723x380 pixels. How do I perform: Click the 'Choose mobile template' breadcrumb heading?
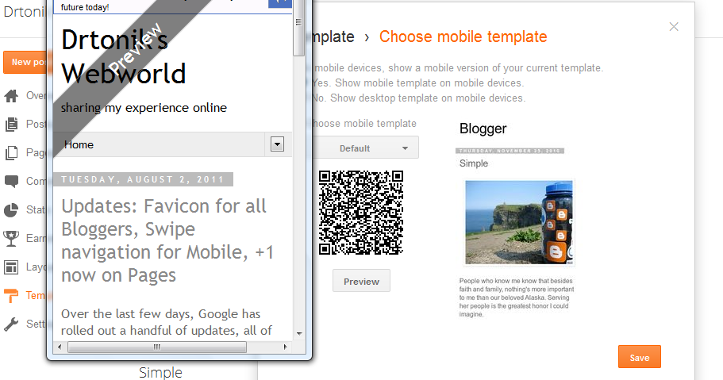(463, 36)
